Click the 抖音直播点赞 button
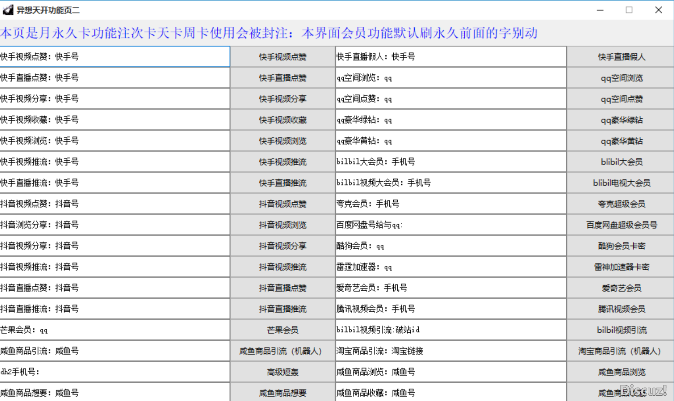 click(x=282, y=288)
